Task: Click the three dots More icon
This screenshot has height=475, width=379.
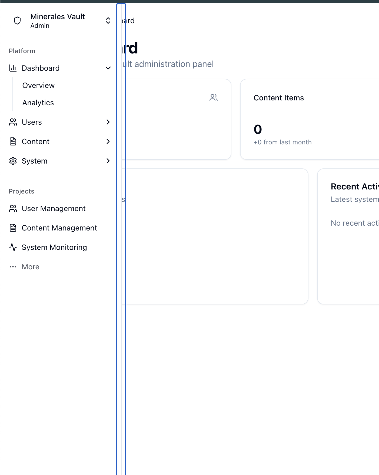Action: [13, 267]
